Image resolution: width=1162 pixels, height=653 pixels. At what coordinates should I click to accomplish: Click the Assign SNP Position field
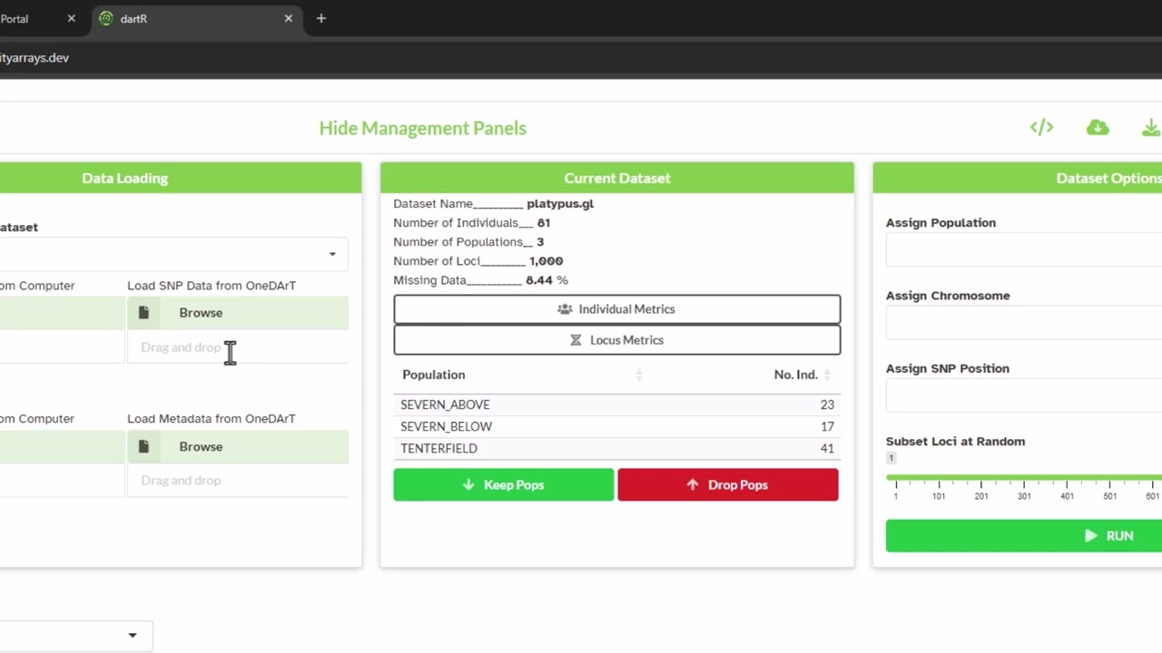point(1024,395)
